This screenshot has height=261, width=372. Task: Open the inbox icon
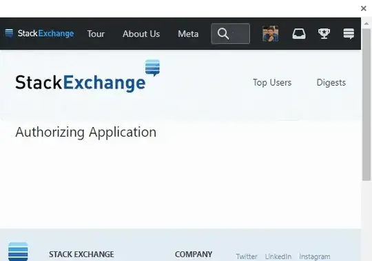coord(299,34)
